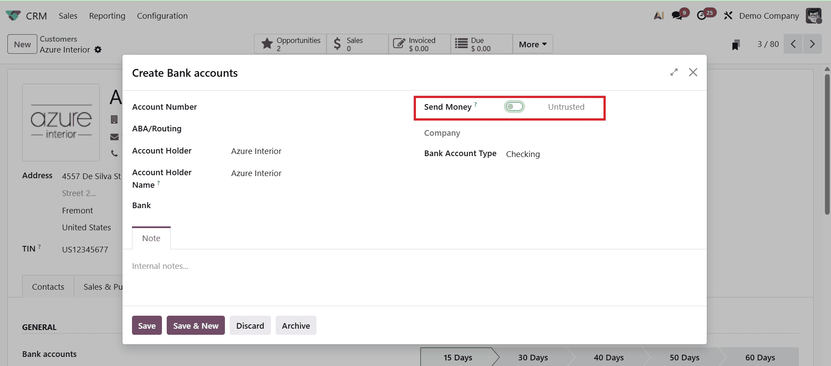Click the United States country text
Image resolution: width=831 pixels, height=366 pixels.
pyautogui.click(x=86, y=227)
